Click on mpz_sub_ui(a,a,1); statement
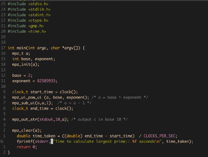 tap(32, 103)
